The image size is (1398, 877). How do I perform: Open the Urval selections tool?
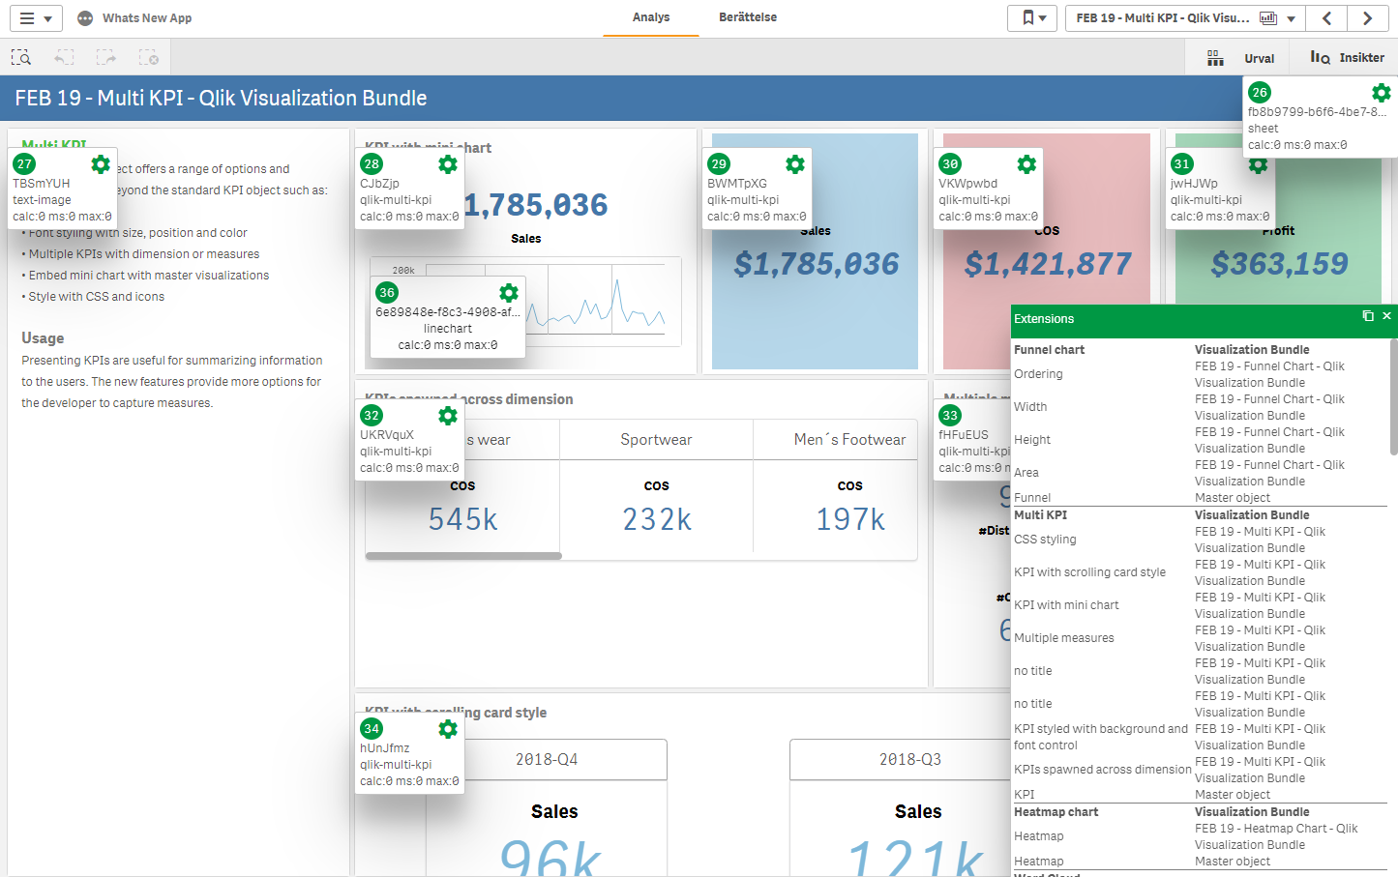click(1240, 58)
